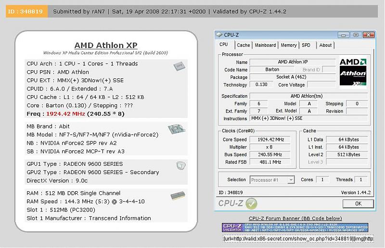
Task: Click the AMD Athlon XP heading link
Action: 106,45
